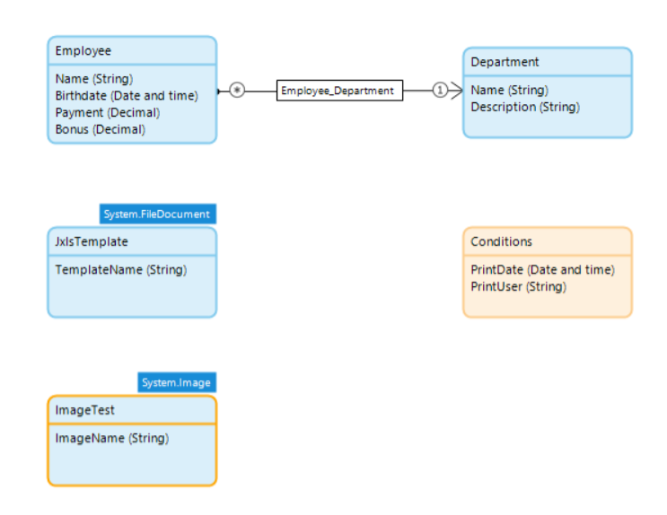Click the TemplateName (String) attribute

coord(121,269)
